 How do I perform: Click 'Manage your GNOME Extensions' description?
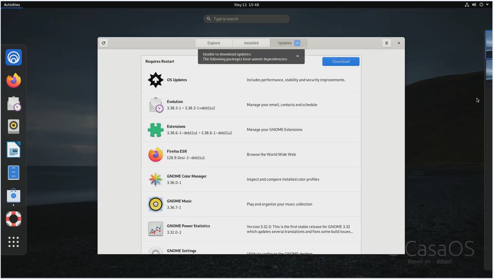[275, 130]
